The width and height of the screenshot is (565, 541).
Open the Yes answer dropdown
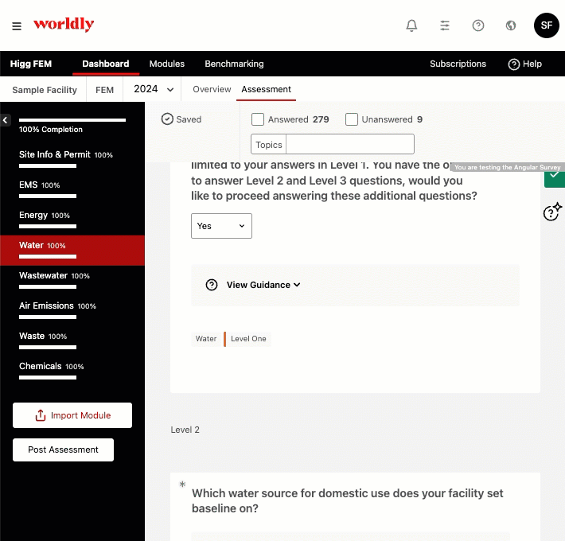[221, 226]
